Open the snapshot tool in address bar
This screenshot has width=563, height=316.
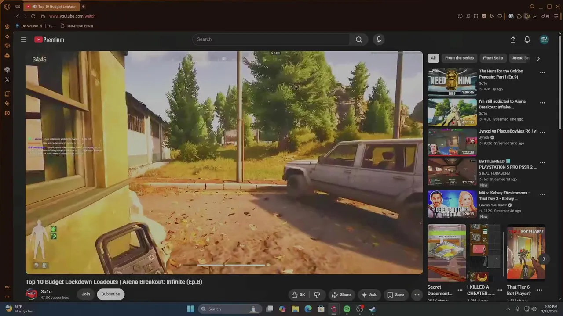click(x=476, y=16)
